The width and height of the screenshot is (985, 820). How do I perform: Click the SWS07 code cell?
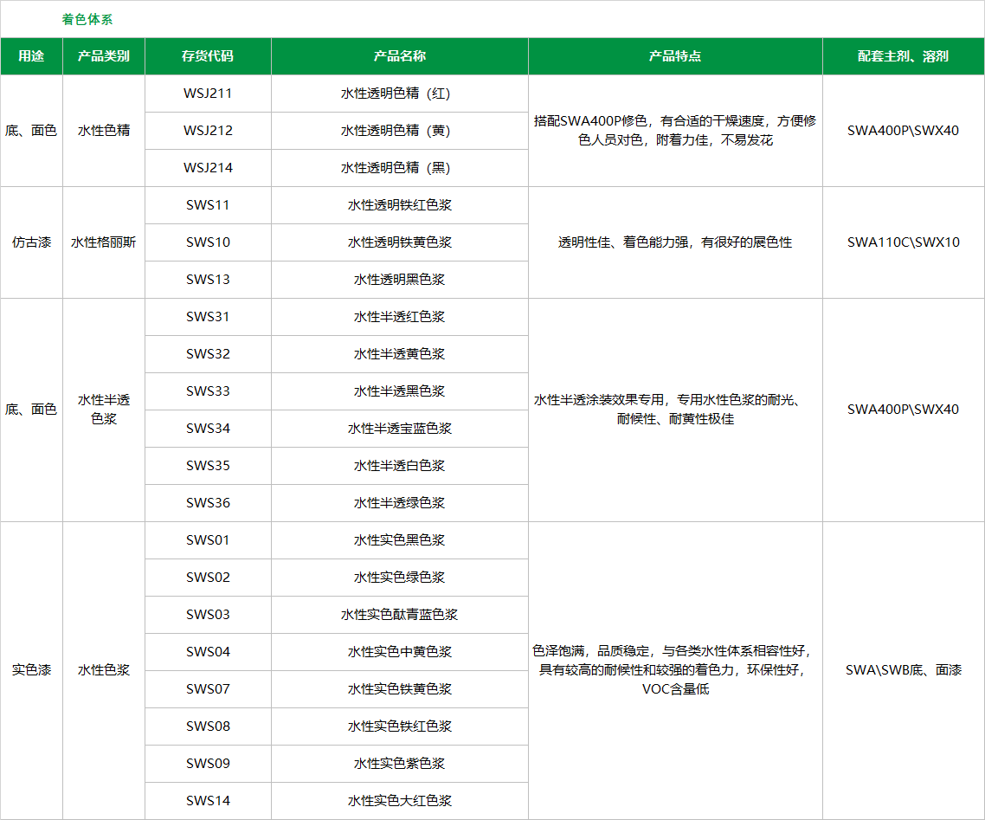click(x=208, y=689)
